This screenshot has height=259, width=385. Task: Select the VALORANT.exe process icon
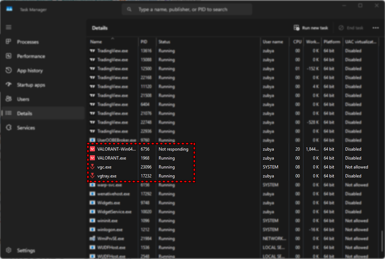tap(92, 158)
